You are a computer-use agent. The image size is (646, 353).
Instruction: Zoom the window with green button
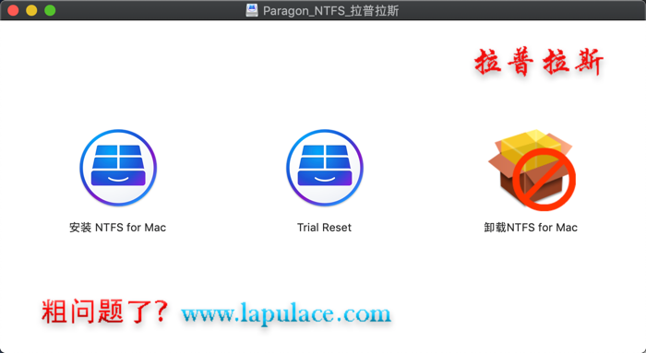tap(50, 10)
